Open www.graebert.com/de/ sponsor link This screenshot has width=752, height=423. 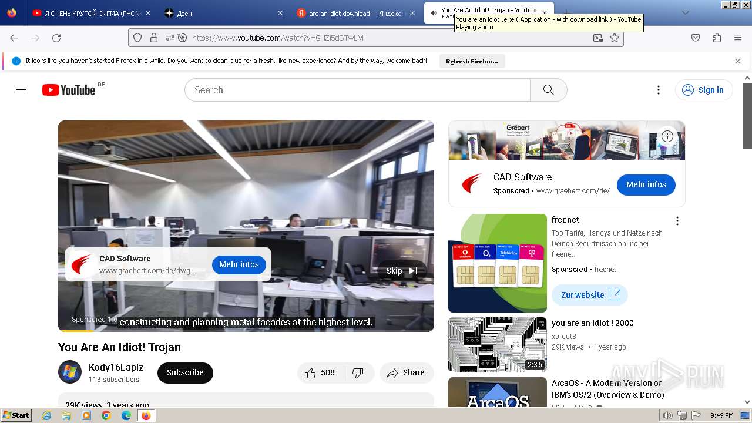click(573, 191)
